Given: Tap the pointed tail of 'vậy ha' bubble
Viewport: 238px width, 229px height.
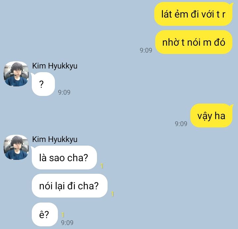Looking at the screenshot, I should [x=231, y=106].
